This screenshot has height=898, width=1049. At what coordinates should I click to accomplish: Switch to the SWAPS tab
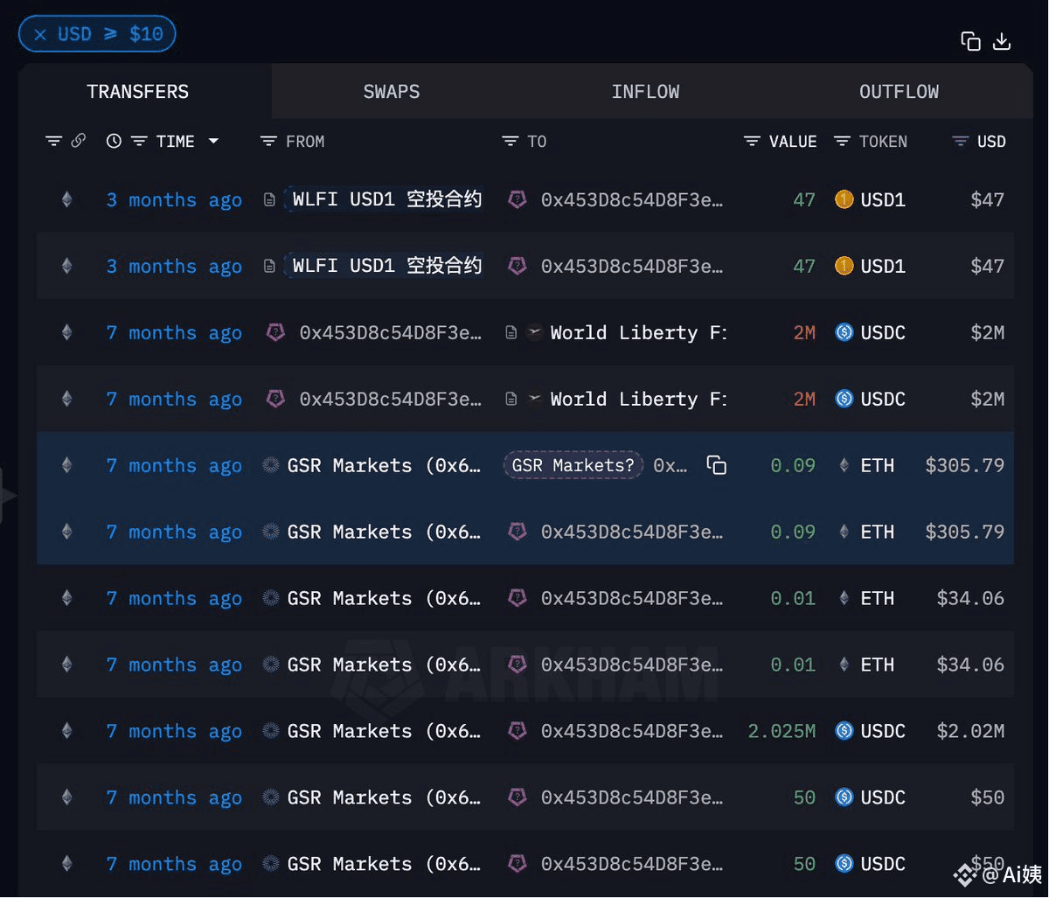391,91
